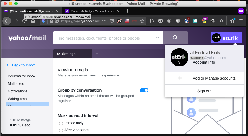Click Back to Inbox link
Viewport: 248px width, 136px height.
(x=21, y=65)
